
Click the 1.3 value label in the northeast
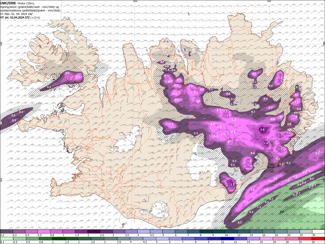tap(280, 78)
